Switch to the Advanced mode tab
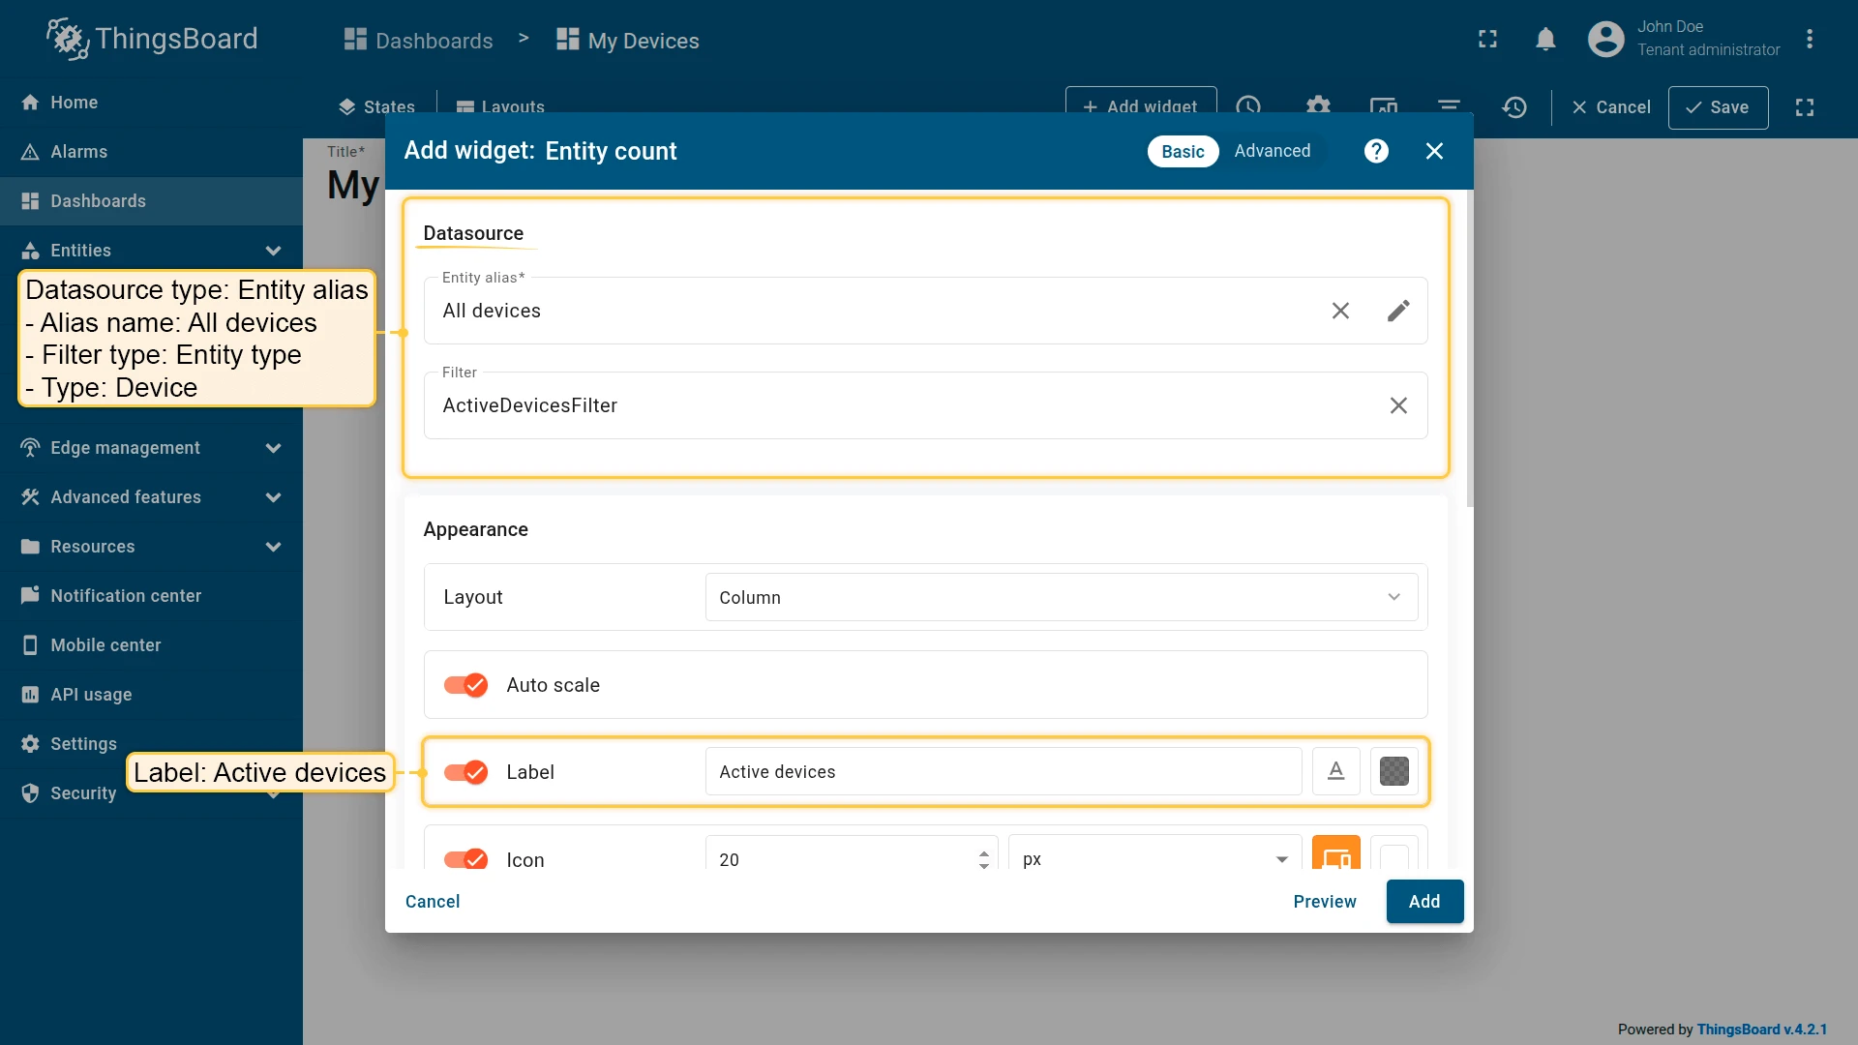This screenshot has width=1858, height=1045. tap(1272, 151)
